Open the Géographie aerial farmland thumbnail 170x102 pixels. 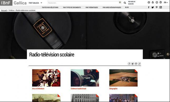(123, 78)
